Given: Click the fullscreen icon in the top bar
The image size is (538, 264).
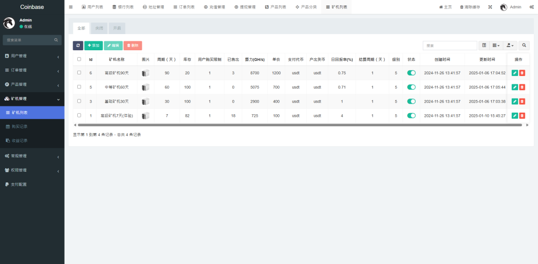Looking at the screenshot, I should (490, 7).
